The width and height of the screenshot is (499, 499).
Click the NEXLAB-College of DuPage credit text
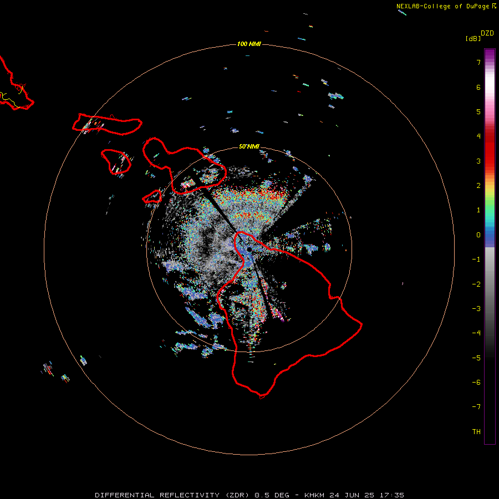click(446, 6)
